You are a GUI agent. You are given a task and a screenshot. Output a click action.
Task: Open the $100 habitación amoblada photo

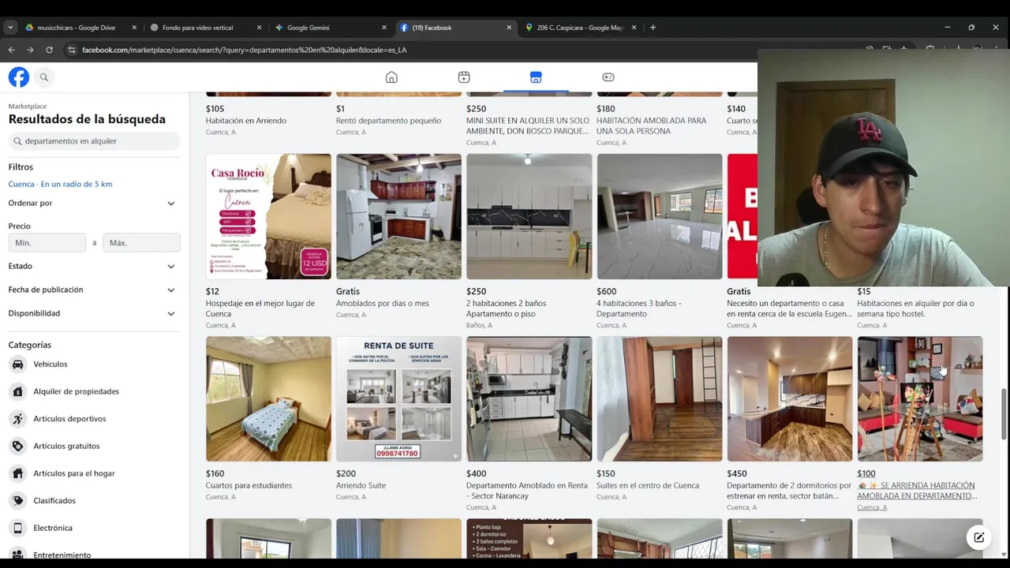point(920,399)
